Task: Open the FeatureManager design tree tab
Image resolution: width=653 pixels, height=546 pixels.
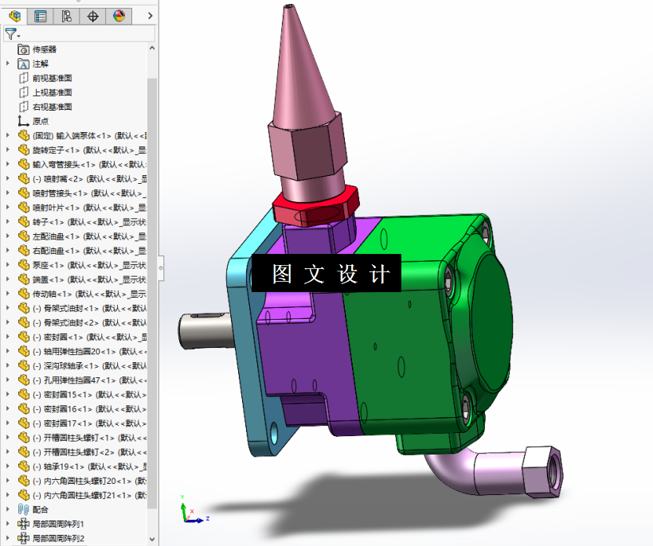Action: click(14, 16)
